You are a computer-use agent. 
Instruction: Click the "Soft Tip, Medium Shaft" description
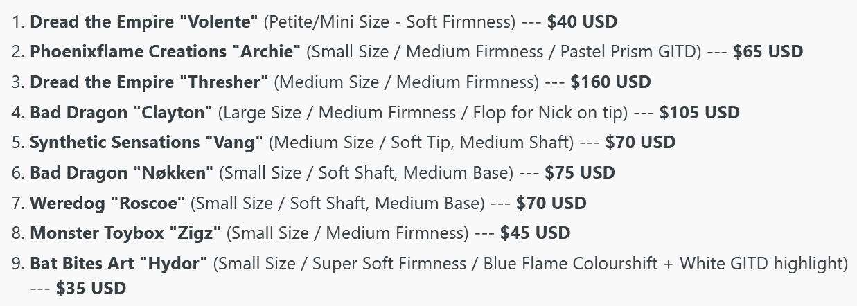coord(482,143)
